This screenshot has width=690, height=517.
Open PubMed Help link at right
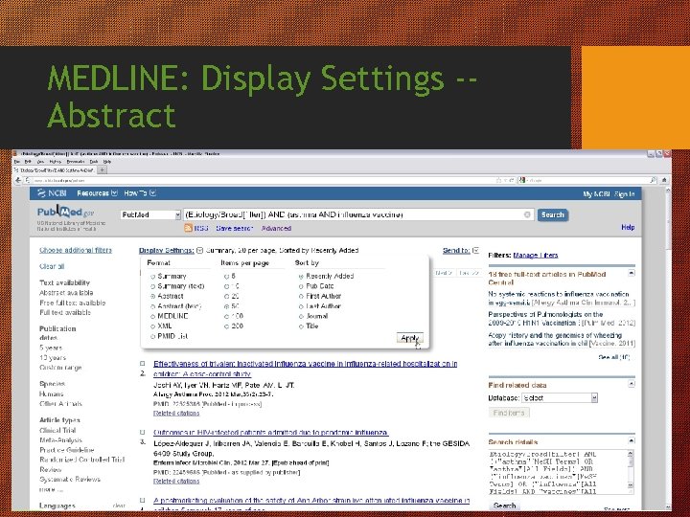628,227
